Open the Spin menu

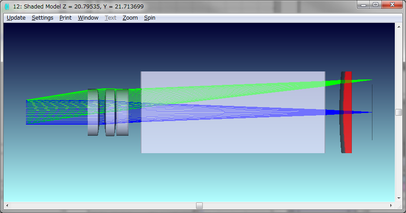click(x=150, y=18)
